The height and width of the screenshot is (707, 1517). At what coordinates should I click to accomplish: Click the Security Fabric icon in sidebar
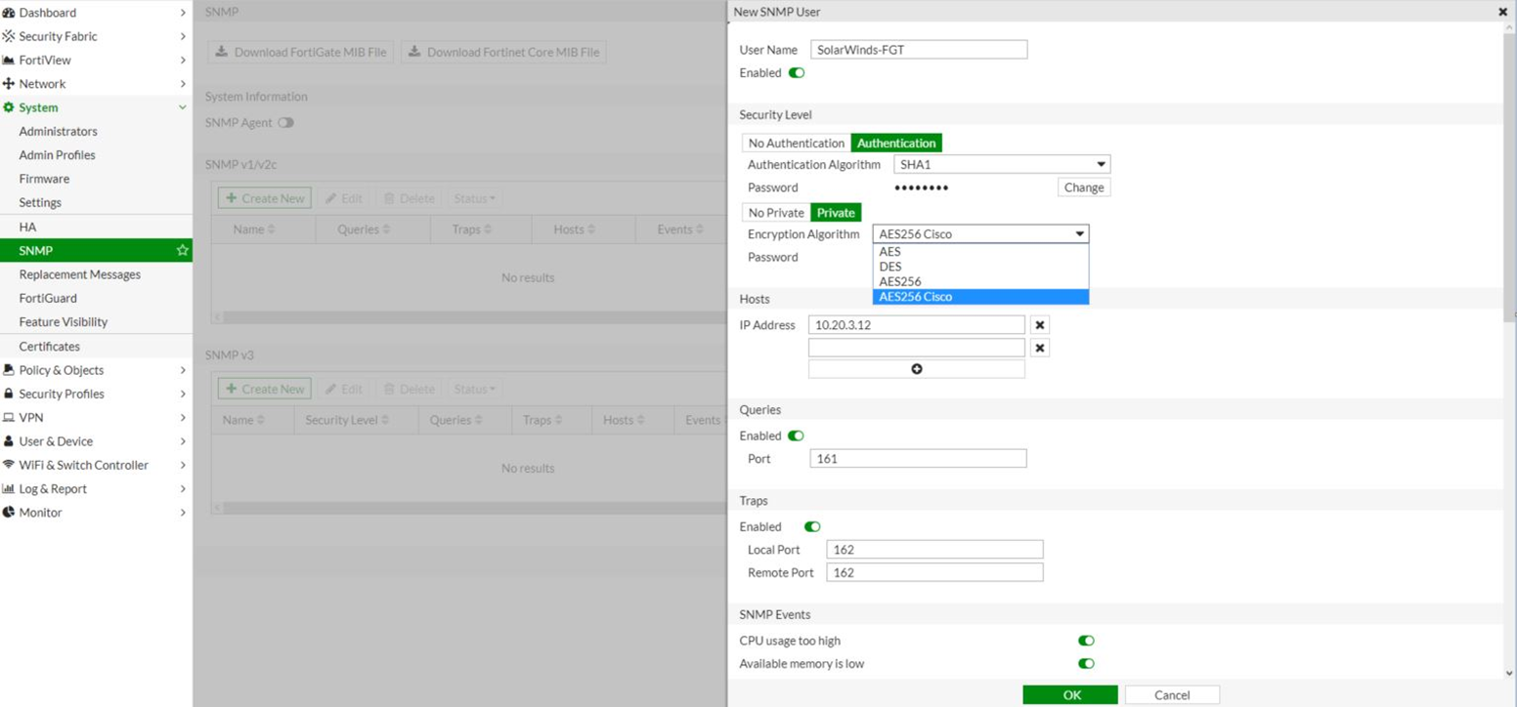(x=9, y=36)
